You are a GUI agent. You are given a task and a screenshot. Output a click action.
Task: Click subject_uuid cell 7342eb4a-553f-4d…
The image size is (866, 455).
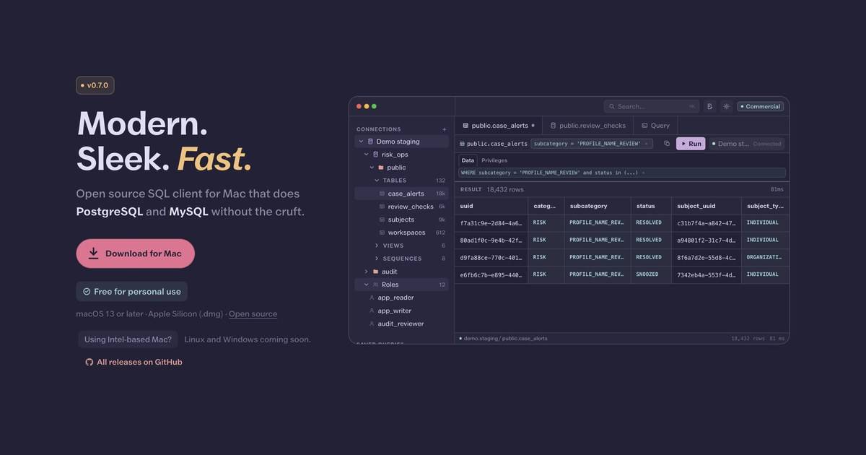click(x=706, y=275)
